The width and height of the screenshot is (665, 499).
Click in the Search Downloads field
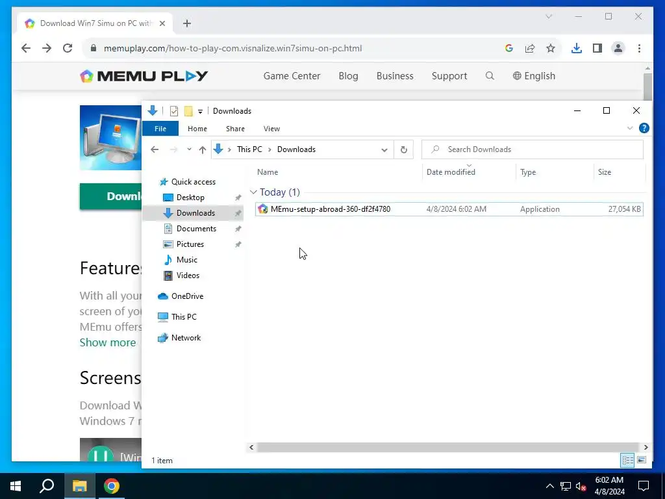(x=533, y=149)
